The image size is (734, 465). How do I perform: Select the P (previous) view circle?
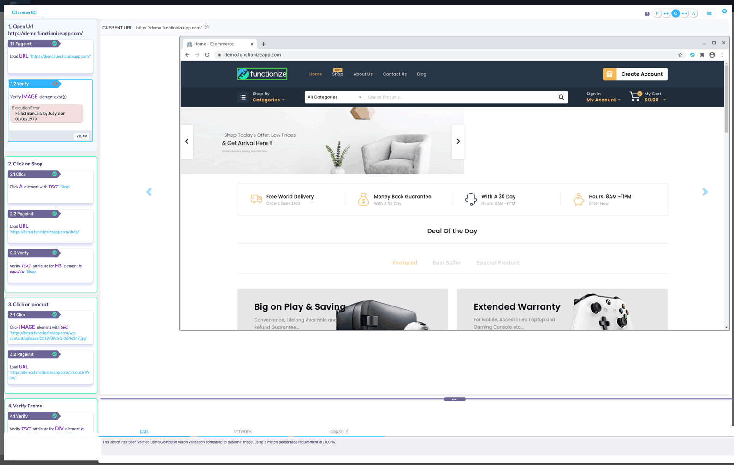click(x=657, y=13)
